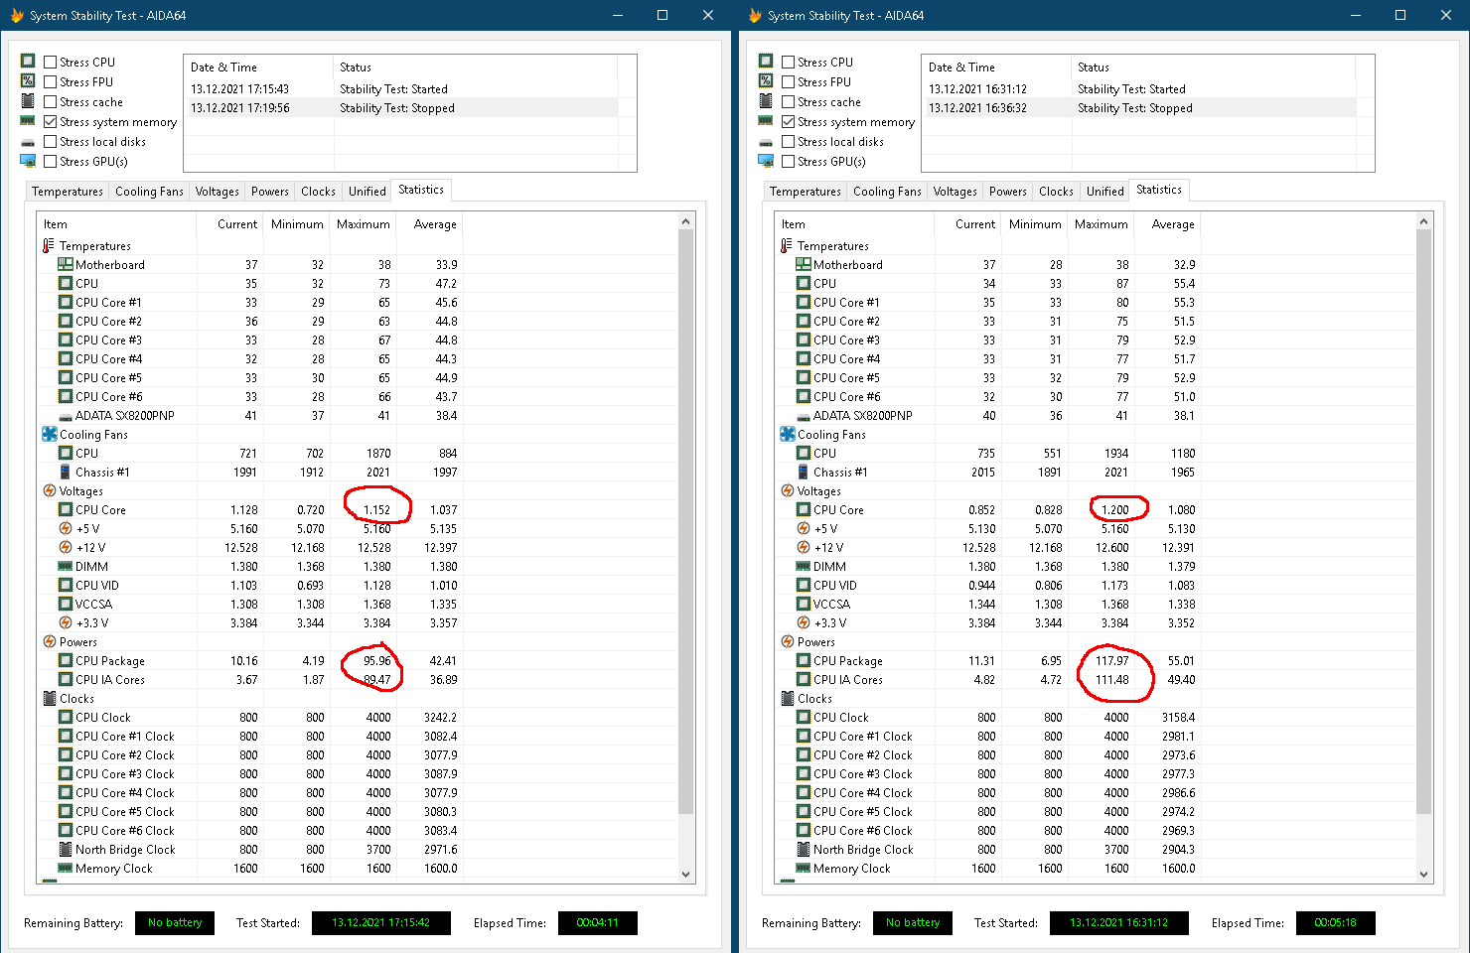Click the ADATA SX8200PNP drive icon in the right window
This screenshot has height=953, width=1470.
click(803, 416)
